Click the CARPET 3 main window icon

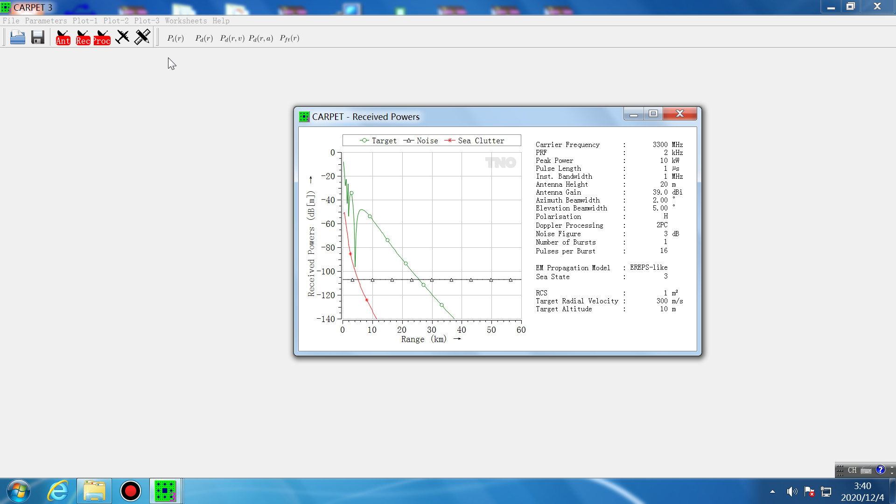[x=6, y=7]
